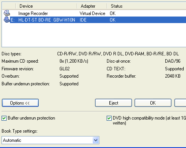This screenshot has height=148, width=186.
Task: Sort by Device column header
Action: tap(46, 6)
